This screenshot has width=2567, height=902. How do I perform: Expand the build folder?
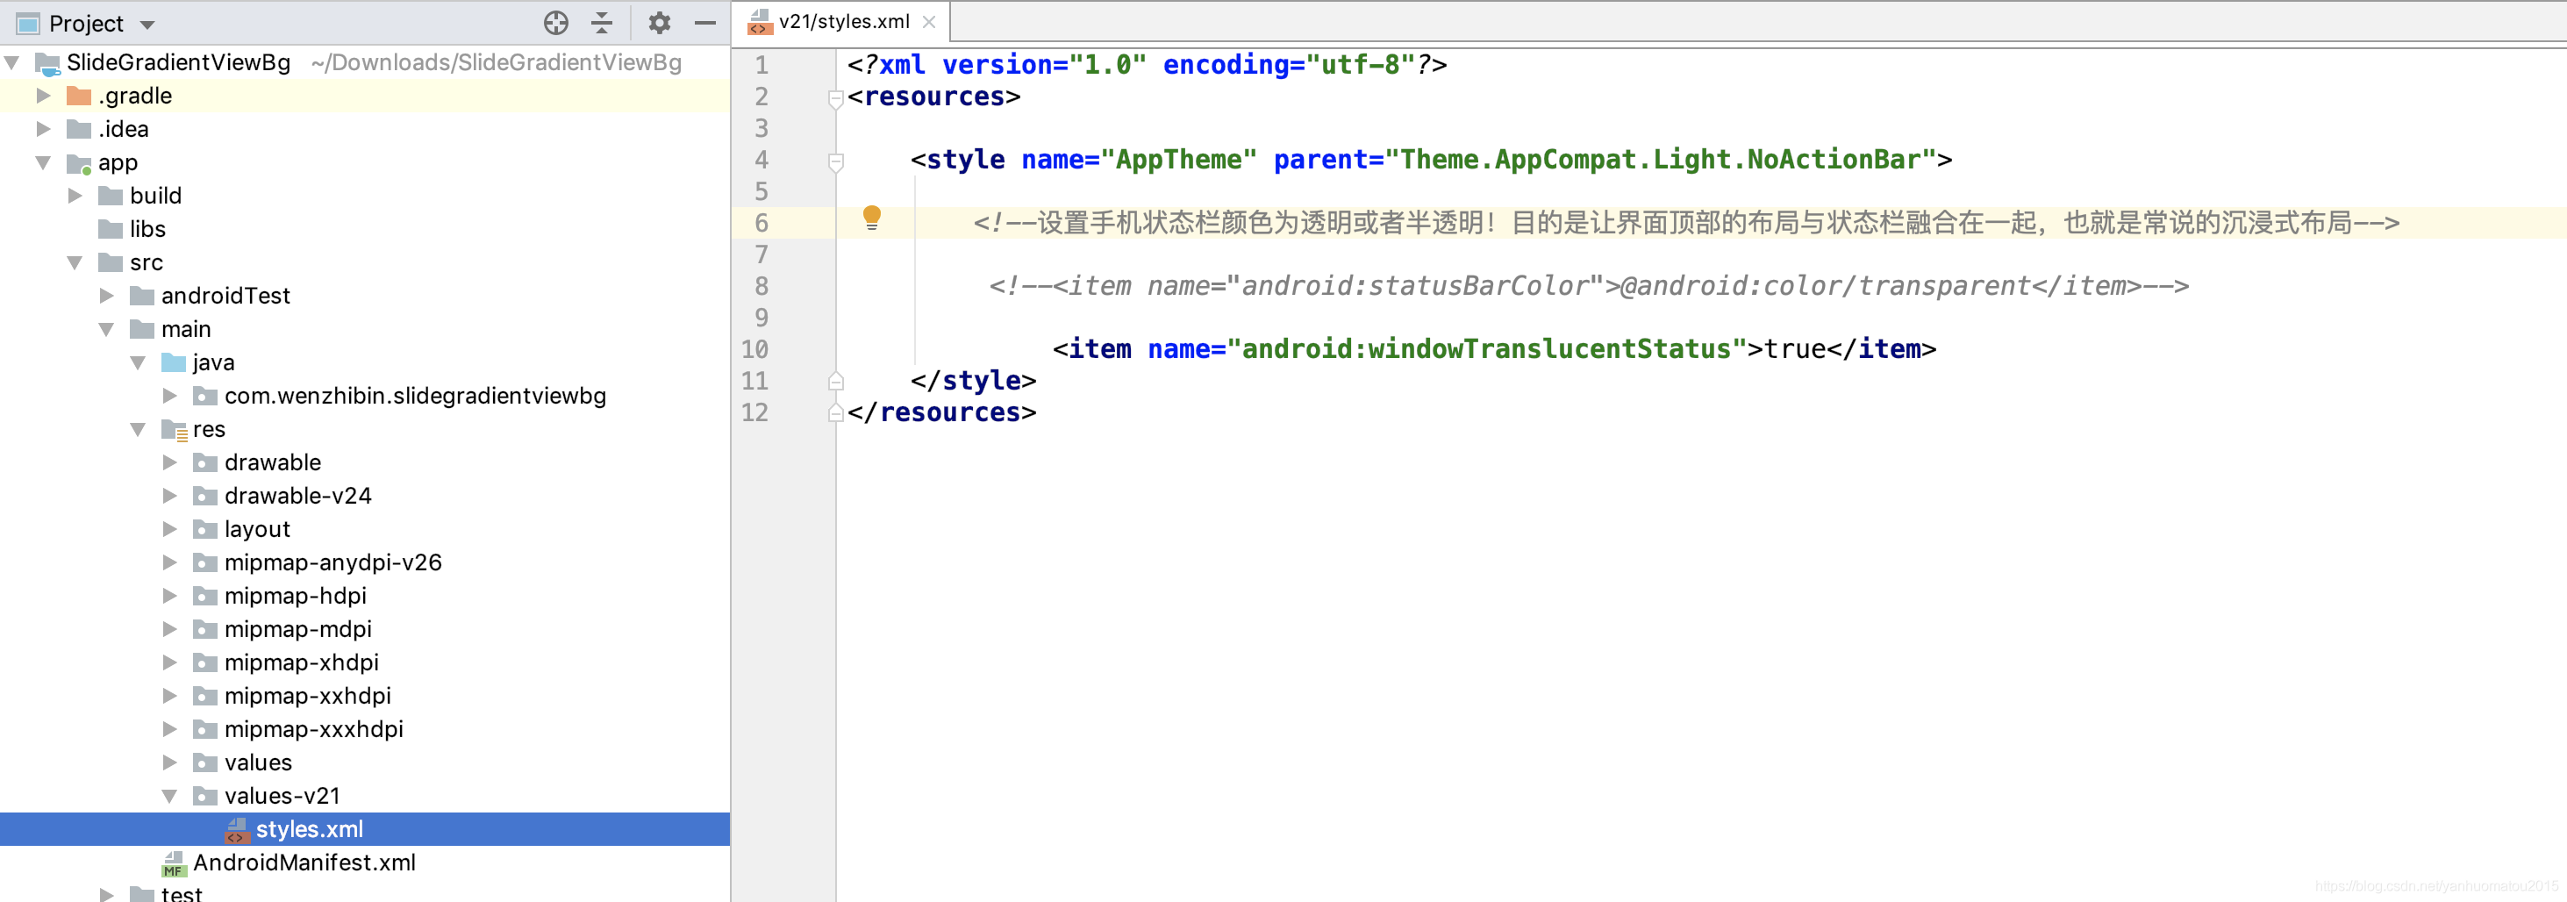click(x=75, y=196)
